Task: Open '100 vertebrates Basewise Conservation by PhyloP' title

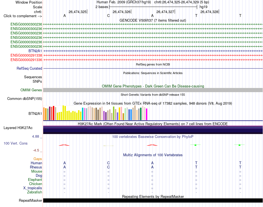Action: tap(153, 137)
